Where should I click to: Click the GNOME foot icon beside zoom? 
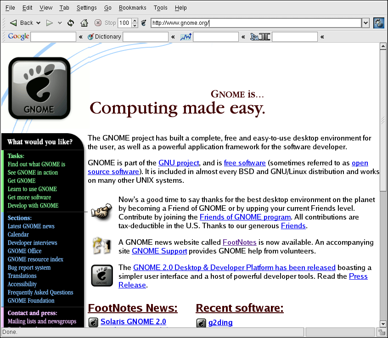click(x=143, y=23)
